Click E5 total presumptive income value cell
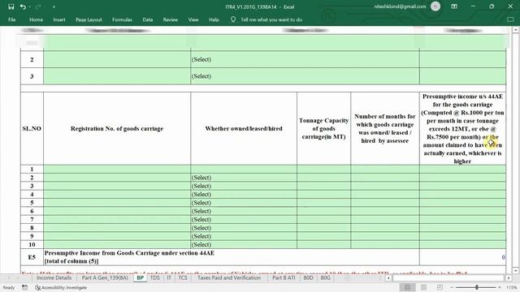Image resolution: width=520 pixels, height=292 pixels. pos(462,257)
